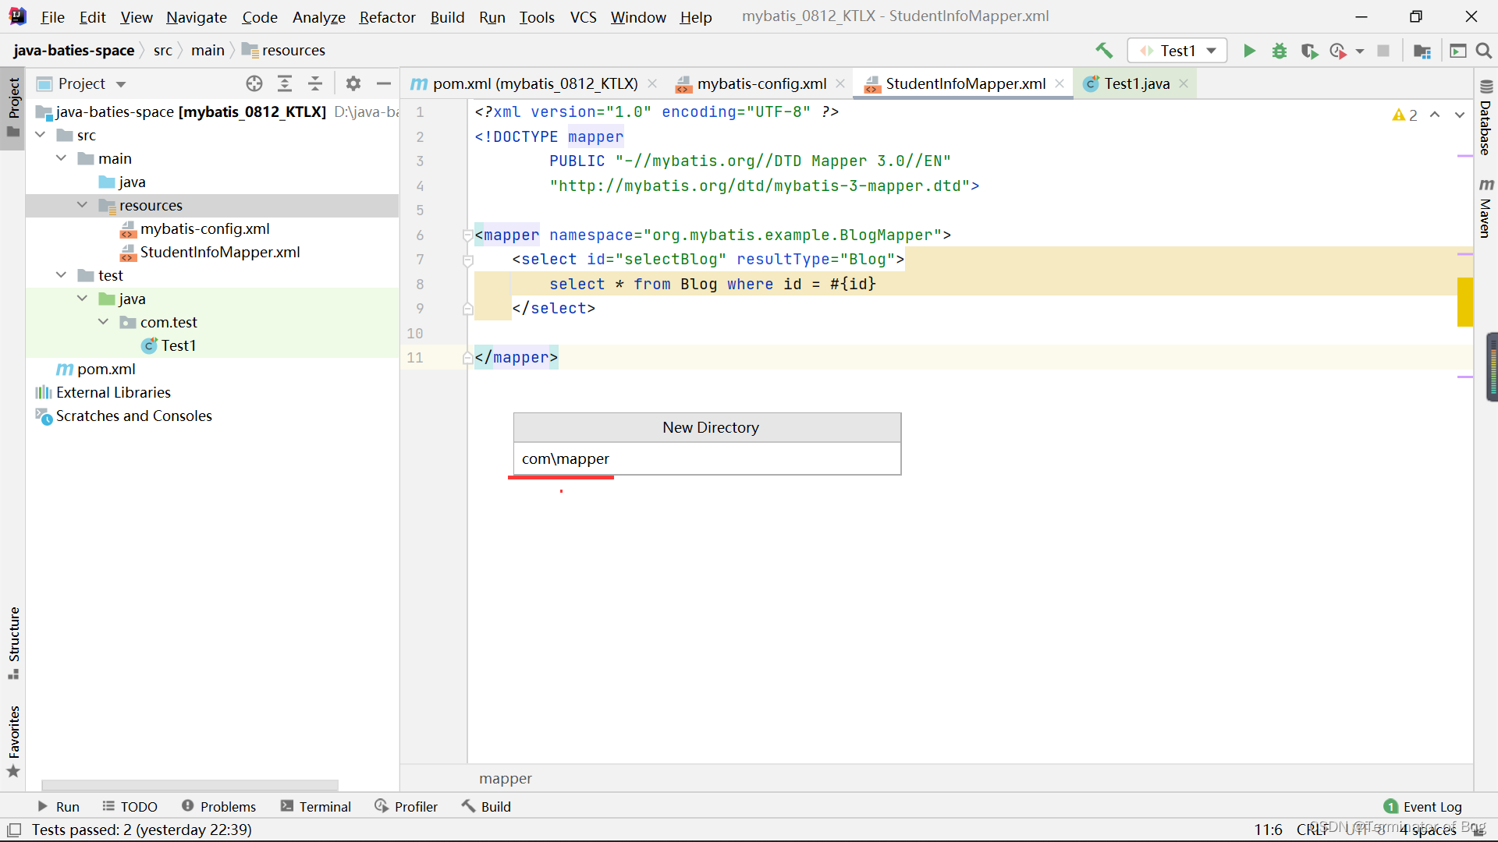1498x842 pixels.
Task: Open the File menu
Action: [x=52, y=16]
